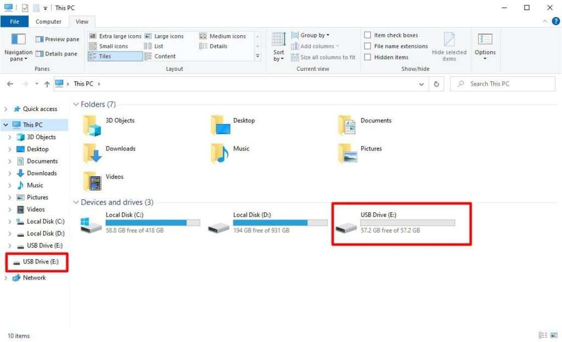Select Content layout
This screenshot has width=562, height=342.
(x=160, y=57)
